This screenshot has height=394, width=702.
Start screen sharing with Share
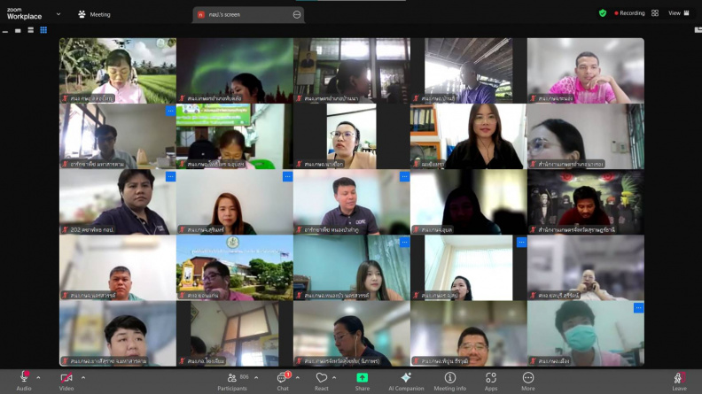[x=363, y=382]
